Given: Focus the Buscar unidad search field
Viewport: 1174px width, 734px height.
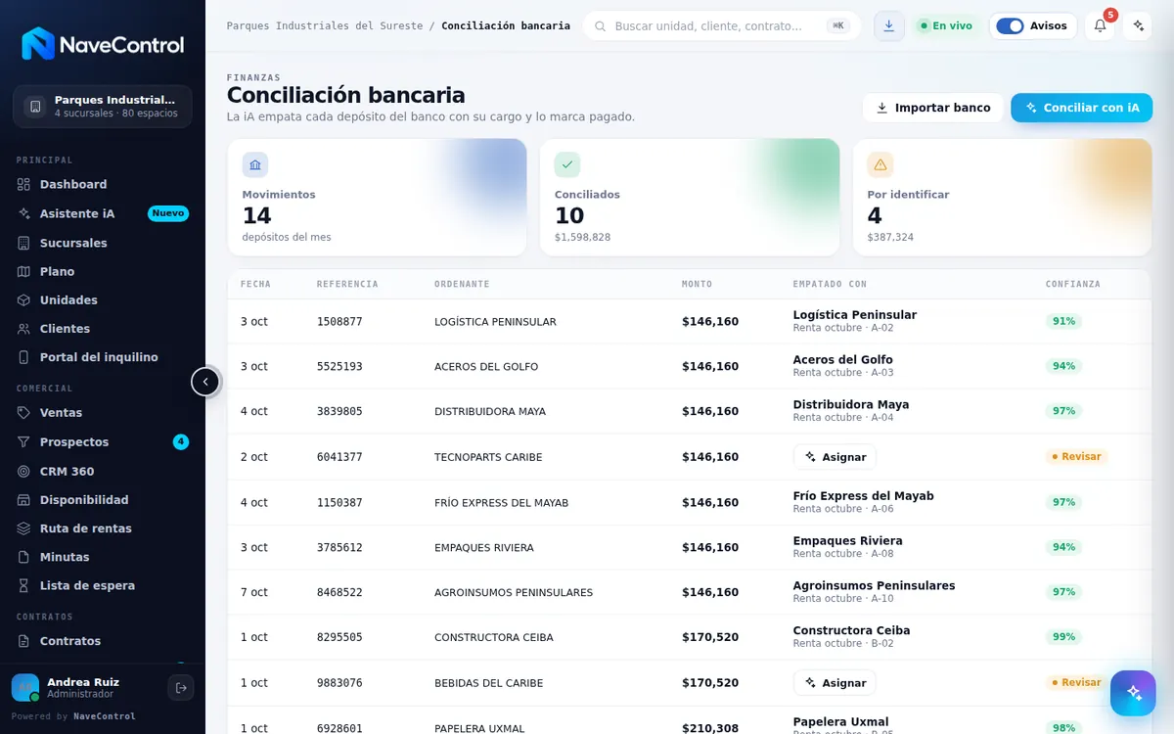Looking at the screenshot, I should (x=722, y=25).
